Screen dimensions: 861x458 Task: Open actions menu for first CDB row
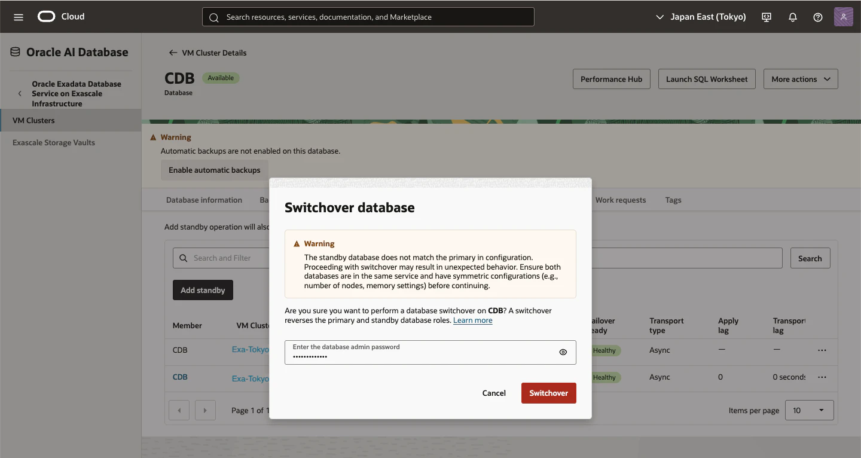(822, 350)
